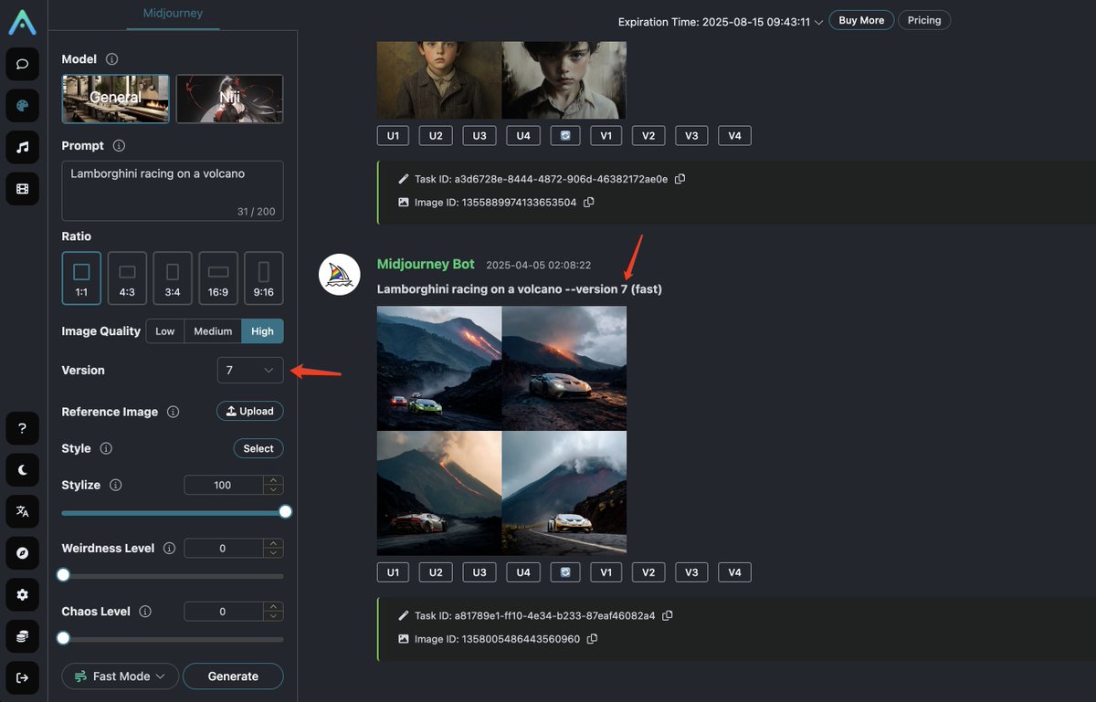
Task: Adjust the Weirdness Level slider handle
Action: click(x=63, y=575)
